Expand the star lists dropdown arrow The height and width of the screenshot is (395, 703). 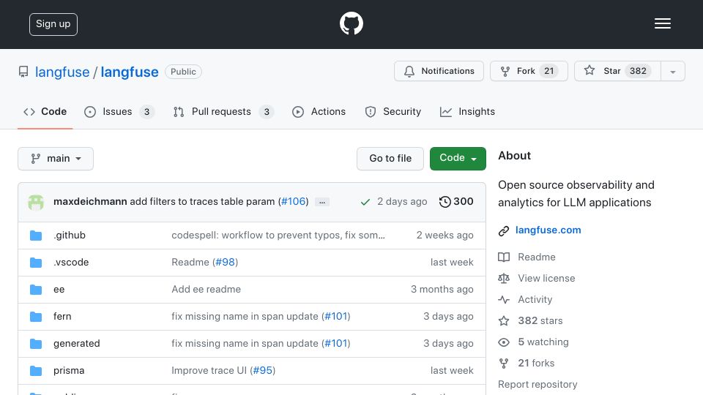pos(672,71)
